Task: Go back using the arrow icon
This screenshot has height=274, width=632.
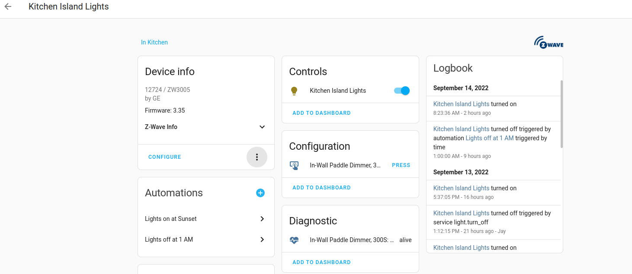Action: pos(8,6)
